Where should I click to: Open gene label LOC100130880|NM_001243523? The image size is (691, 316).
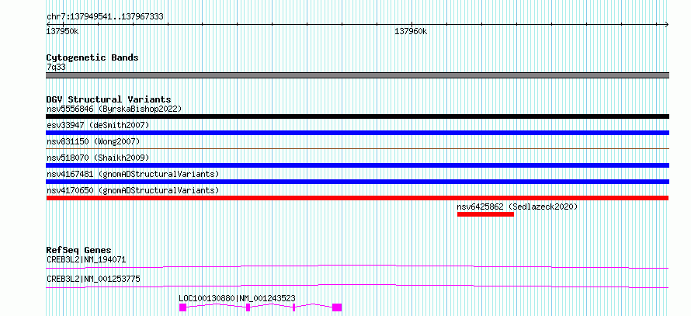237,298
